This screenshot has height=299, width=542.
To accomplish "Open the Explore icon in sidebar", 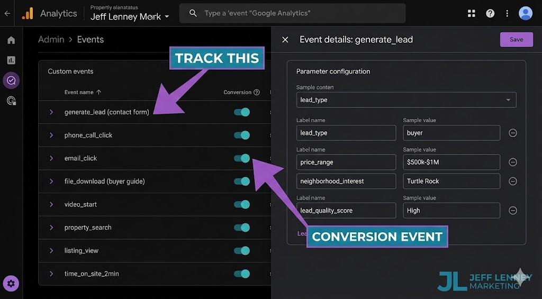I will click(11, 80).
